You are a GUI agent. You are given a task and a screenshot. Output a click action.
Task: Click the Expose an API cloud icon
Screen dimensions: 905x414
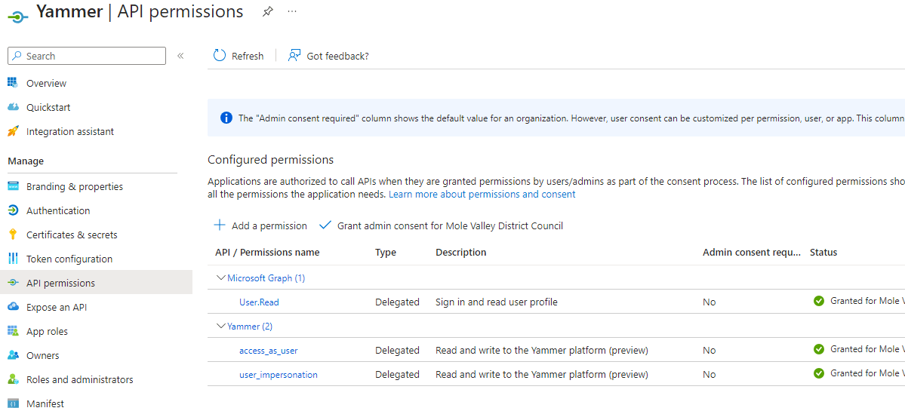pyautogui.click(x=13, y=308)
